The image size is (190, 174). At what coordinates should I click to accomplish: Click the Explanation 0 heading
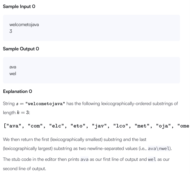(18, 91)
